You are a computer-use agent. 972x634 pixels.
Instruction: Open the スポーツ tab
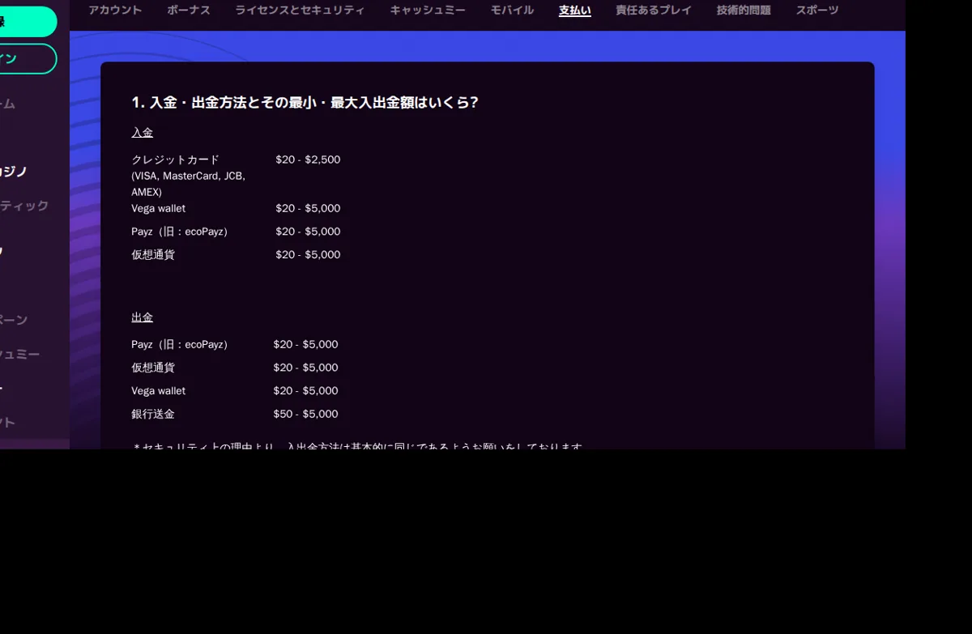coord(817,11)
